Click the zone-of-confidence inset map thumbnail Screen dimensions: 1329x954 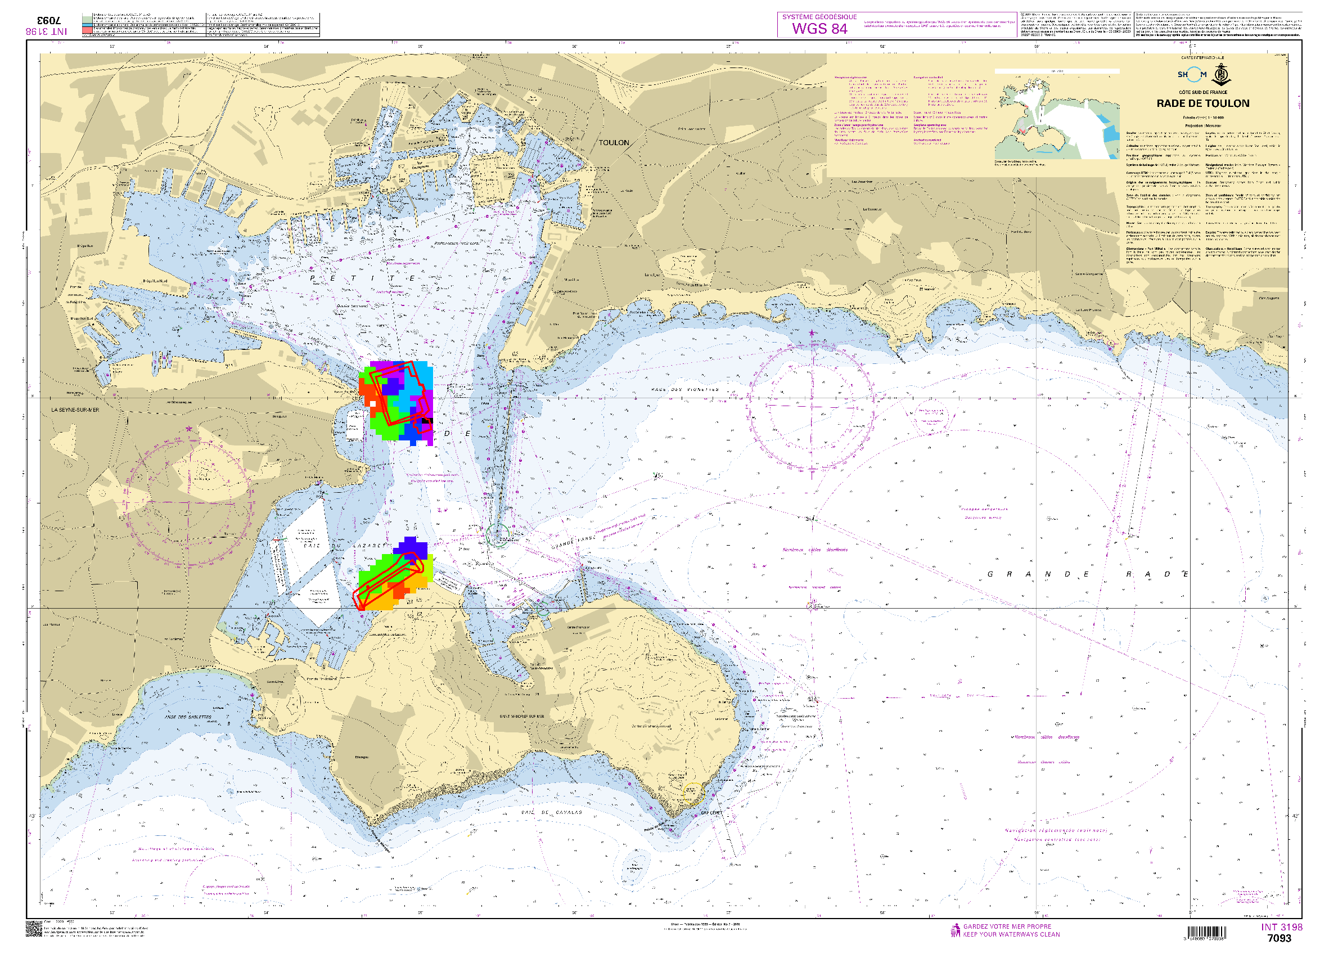click(1057, 115)
